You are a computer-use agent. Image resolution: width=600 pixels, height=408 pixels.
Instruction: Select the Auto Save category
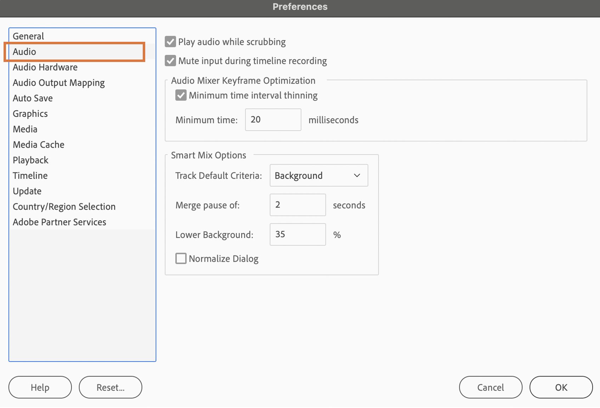[33, 98]
